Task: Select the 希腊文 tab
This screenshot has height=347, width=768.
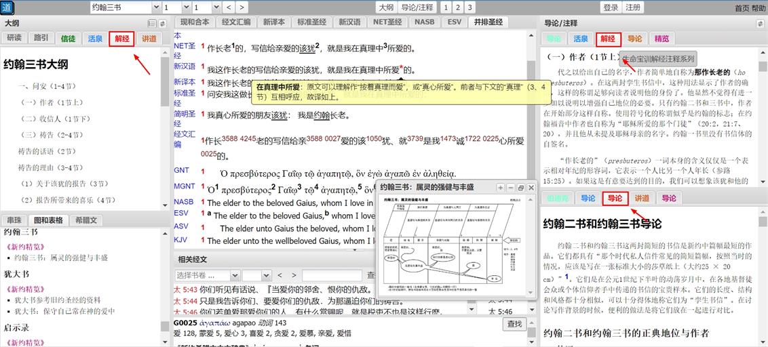Action: [86, 220]
